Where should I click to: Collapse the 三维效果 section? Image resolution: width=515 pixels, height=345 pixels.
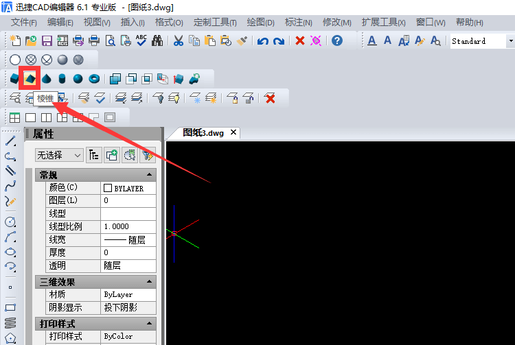pos(149,282)
